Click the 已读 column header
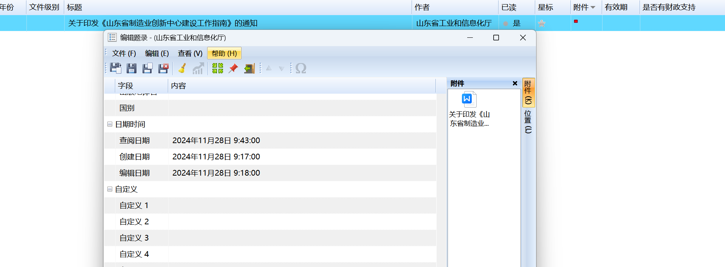Viewport: 725px width, 267px height. [517, 7]
